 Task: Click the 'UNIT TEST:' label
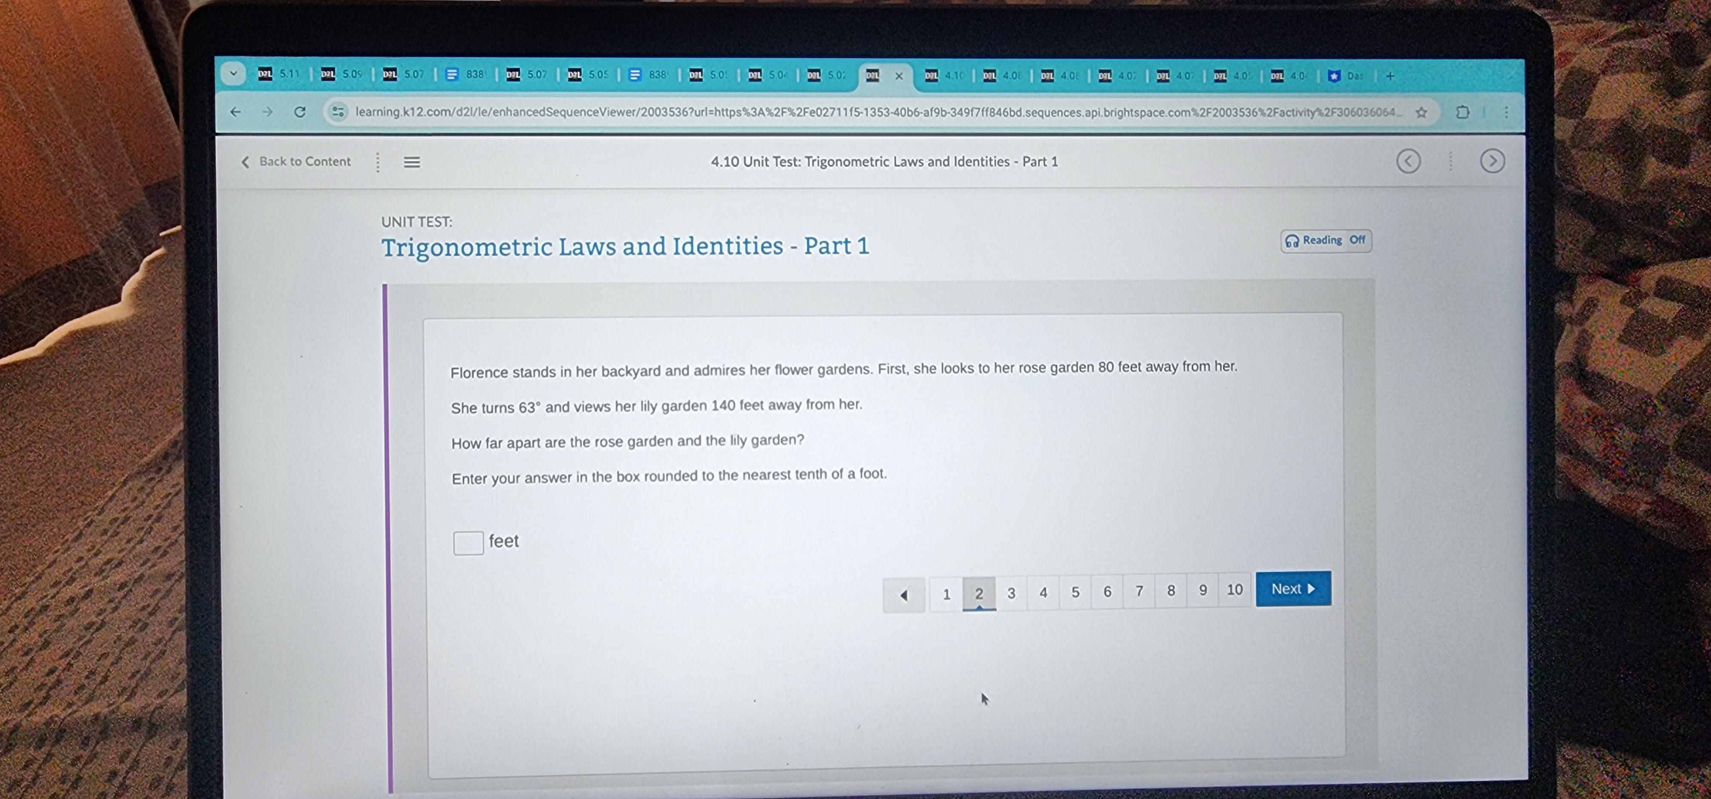coord(417,222)
